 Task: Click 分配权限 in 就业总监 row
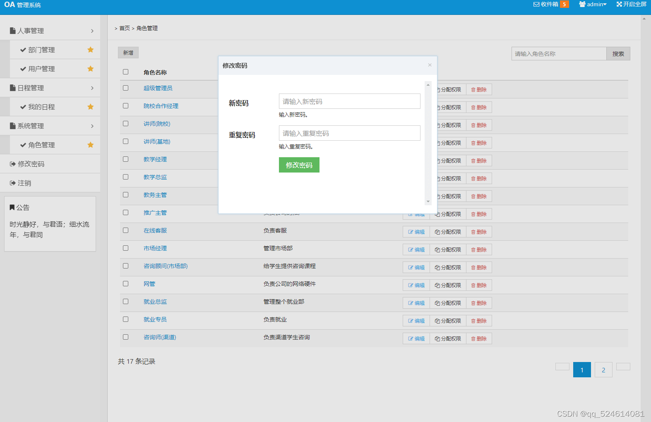448,303
